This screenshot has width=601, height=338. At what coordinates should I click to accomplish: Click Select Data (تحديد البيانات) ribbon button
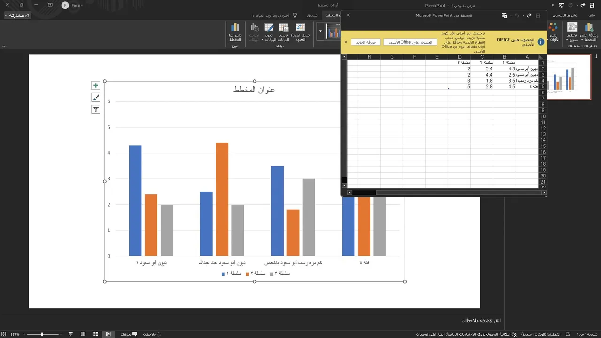[284, 32]
